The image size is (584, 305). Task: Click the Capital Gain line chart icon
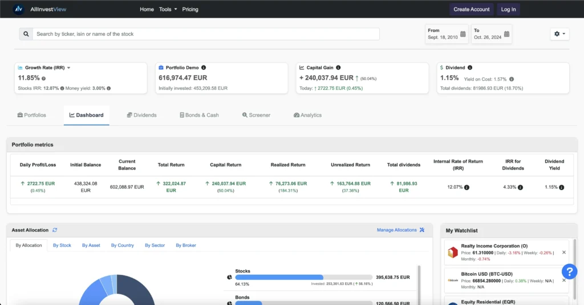[x=302, y=68]
